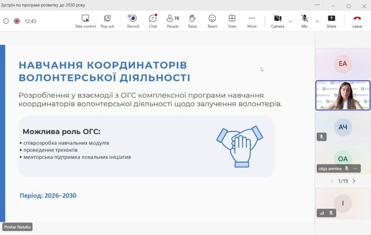This screenshot has width=371, height=235.
Task: Open the title bar three-dot menu
Action: coord(317,5)
